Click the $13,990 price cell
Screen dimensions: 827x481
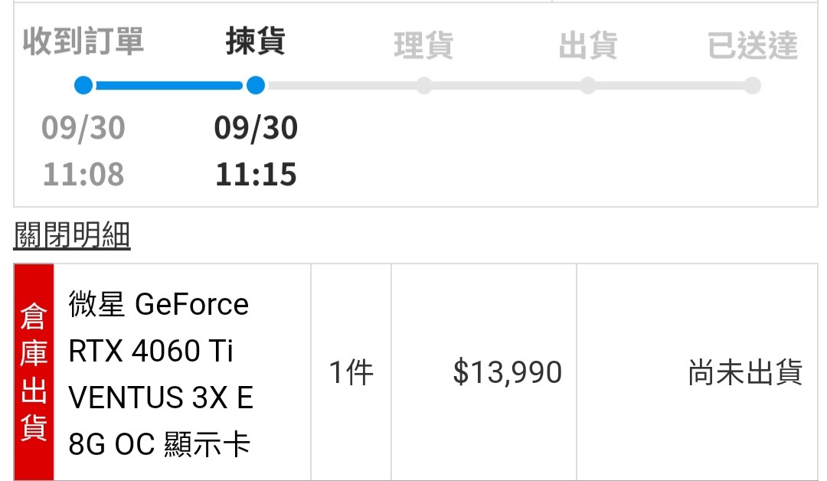click(508, 373)
